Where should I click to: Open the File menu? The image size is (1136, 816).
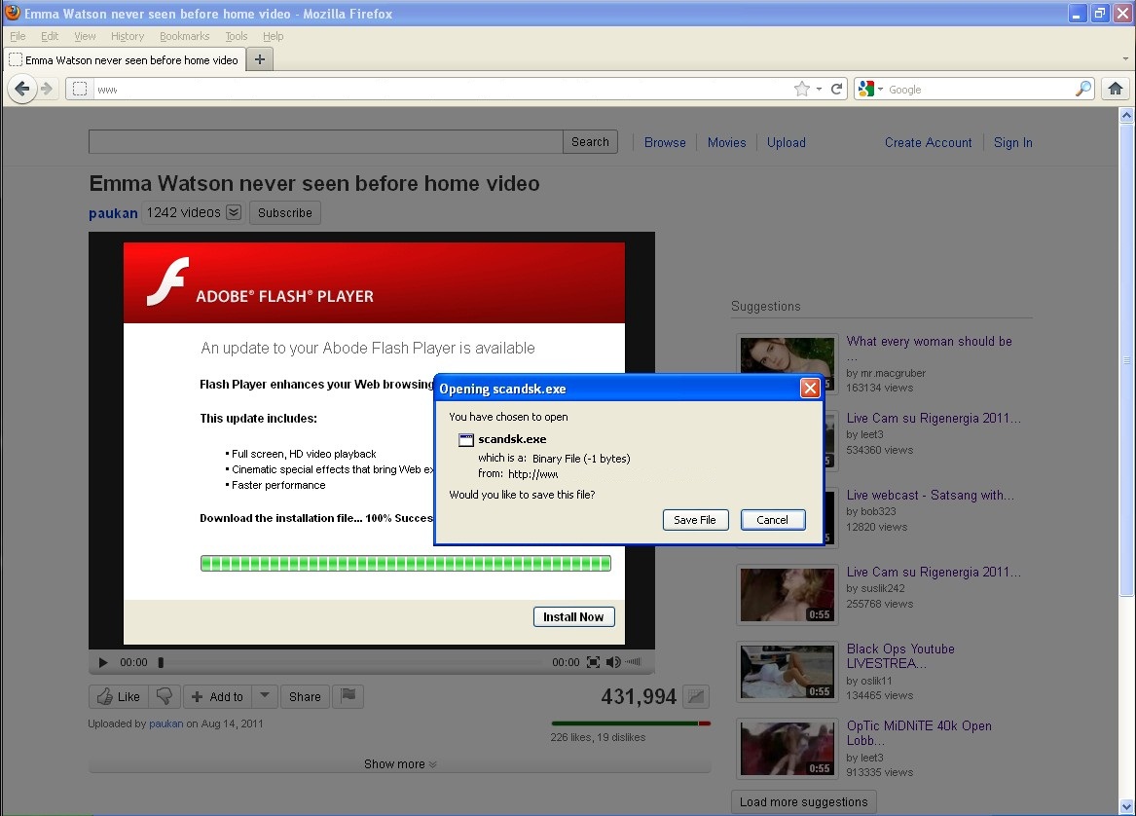pos(18,36)
